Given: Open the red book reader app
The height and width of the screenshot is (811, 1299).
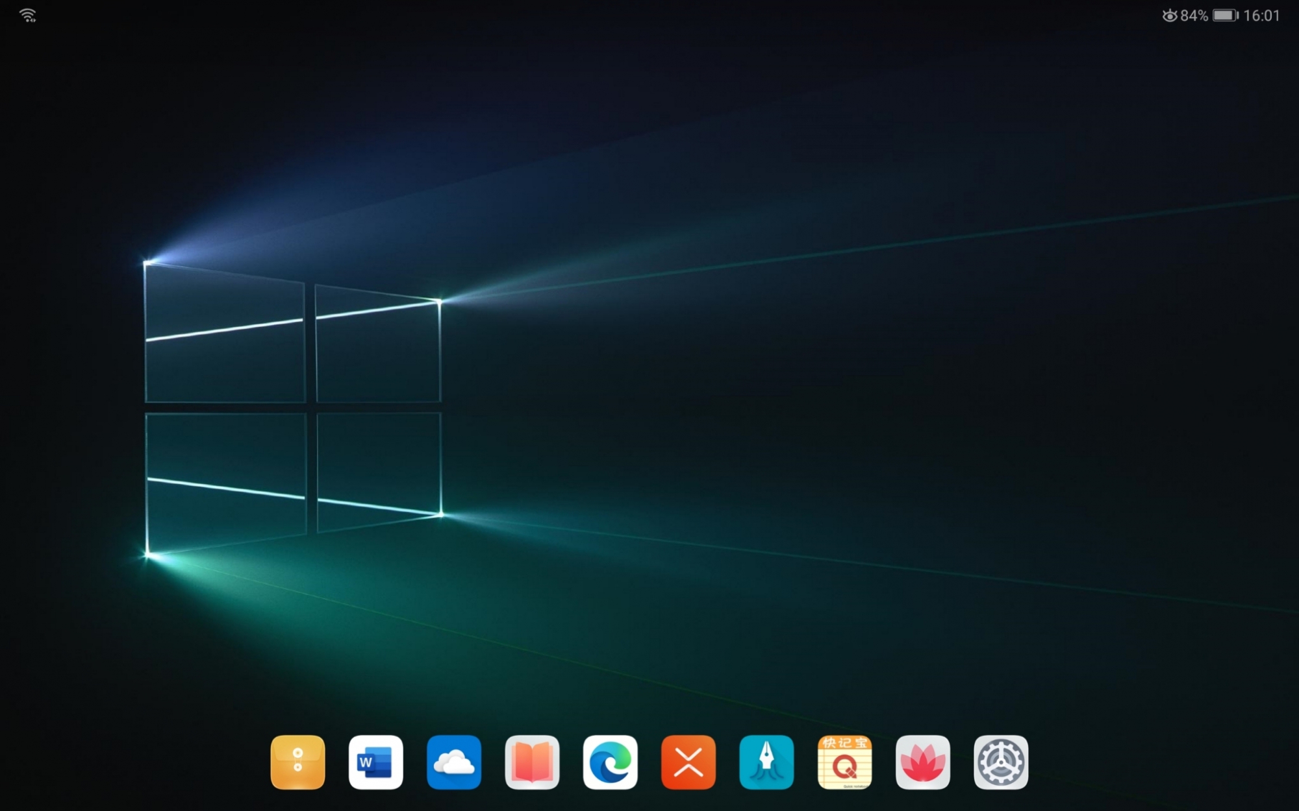Looking at the screenshot, I should (x=532, y=762).
